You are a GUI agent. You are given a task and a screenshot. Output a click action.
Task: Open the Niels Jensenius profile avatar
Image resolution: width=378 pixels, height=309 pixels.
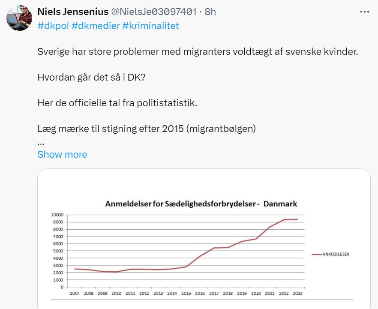point(19,18)
